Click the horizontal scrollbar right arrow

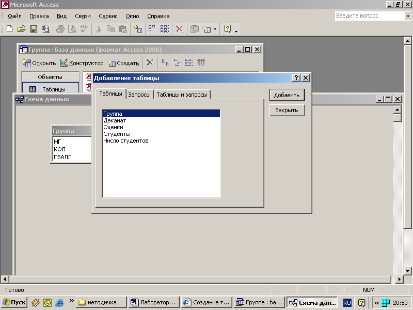coord(400,279)
